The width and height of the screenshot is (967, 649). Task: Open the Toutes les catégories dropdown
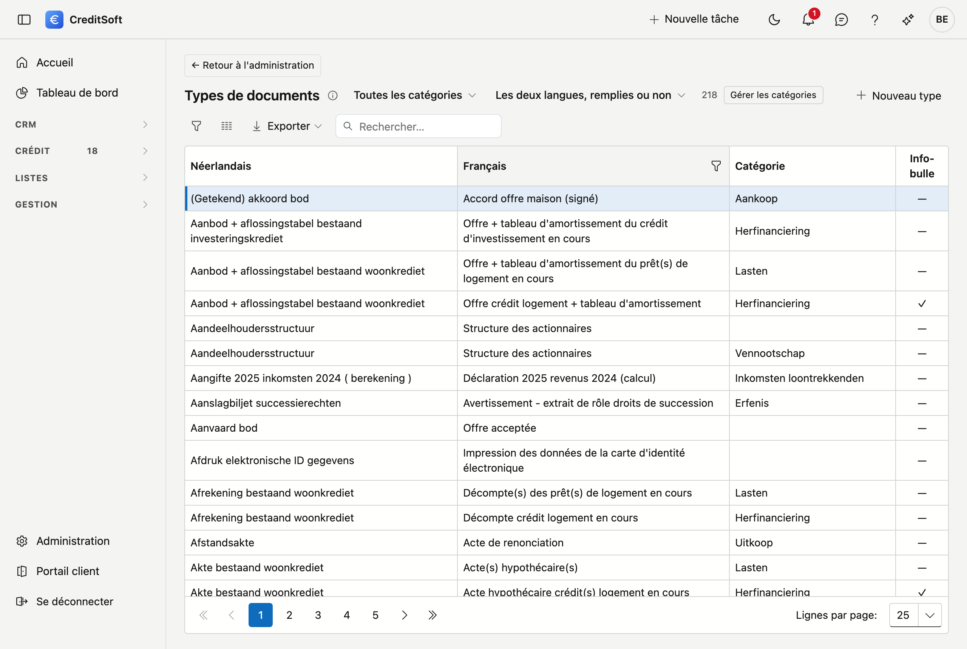pyautogui.click(x=415, y=95)
